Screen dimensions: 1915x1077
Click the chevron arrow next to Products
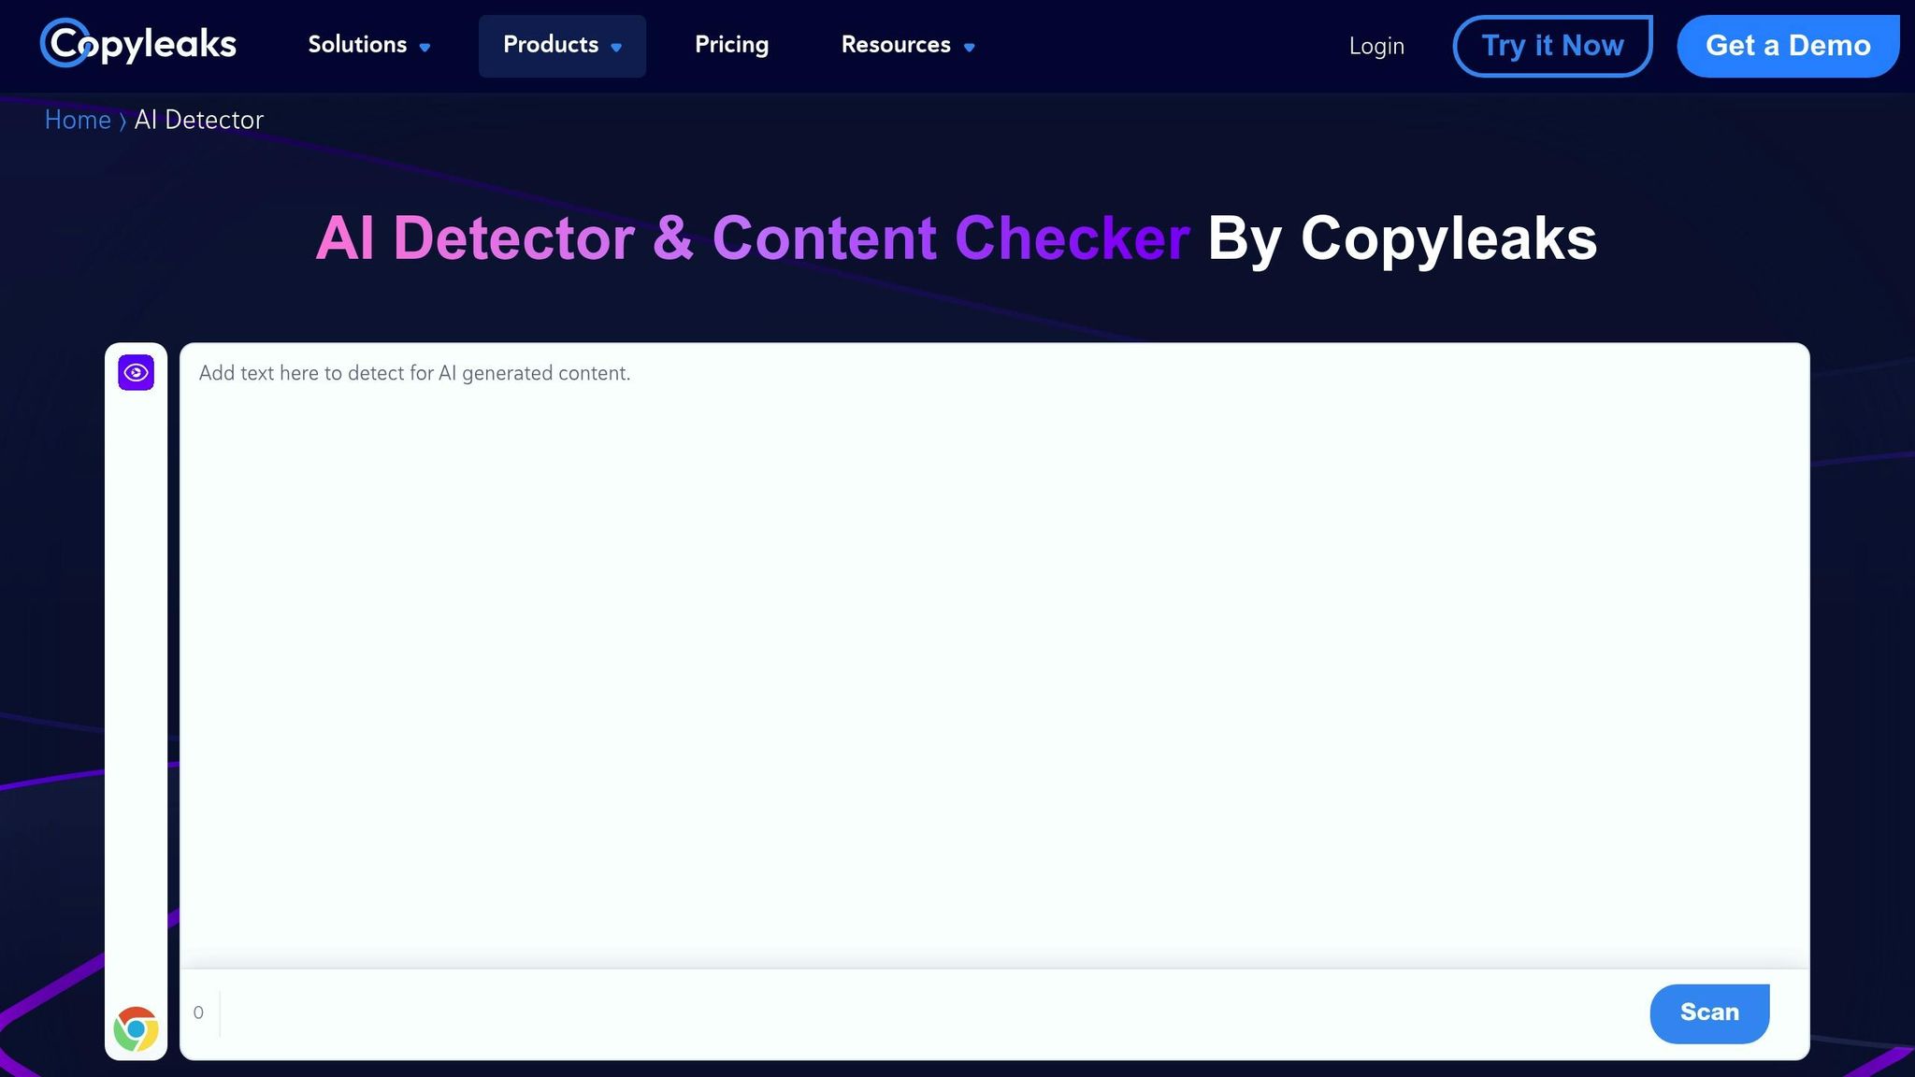tap(616, 48)
